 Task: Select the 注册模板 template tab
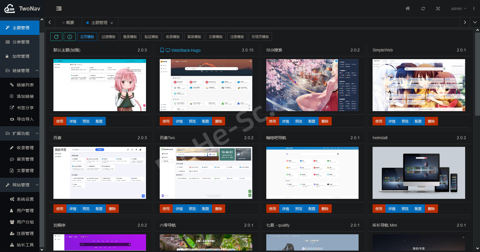coord(237,37)
